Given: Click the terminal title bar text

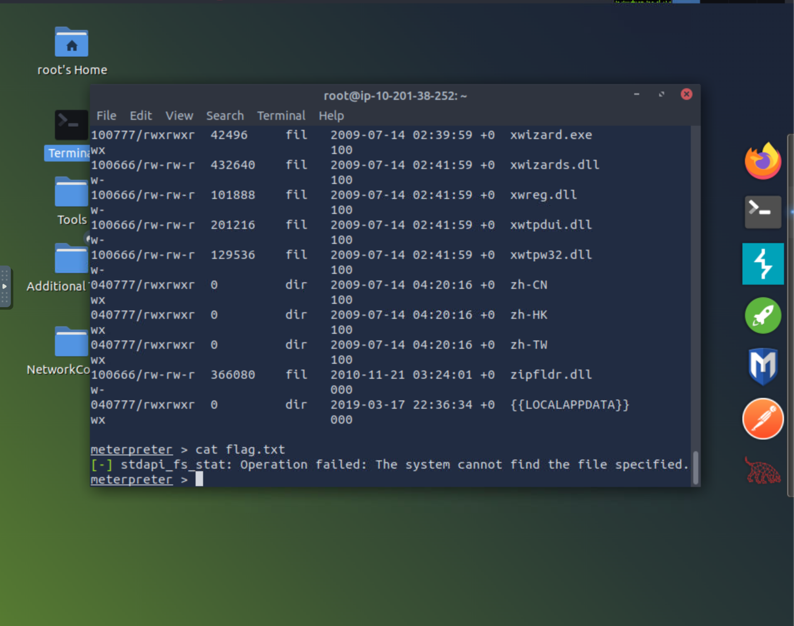Looking at the screenshot, I should click(x=395, y=96).
